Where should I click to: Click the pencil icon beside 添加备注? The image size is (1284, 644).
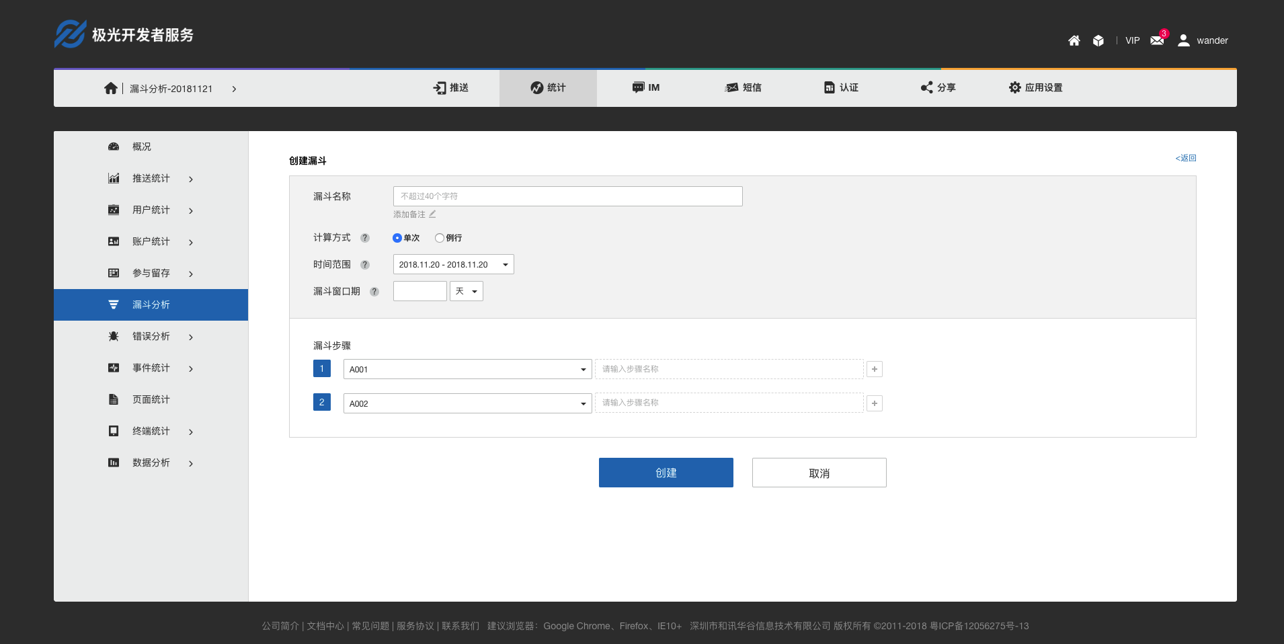pyautogui.click(x=432, y=214)
